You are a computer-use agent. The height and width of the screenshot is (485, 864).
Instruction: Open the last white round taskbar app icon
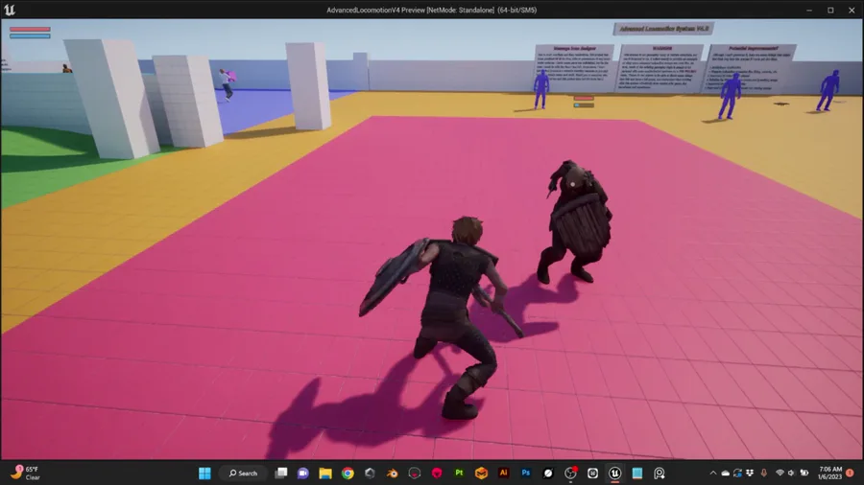[x=659, y=473]
